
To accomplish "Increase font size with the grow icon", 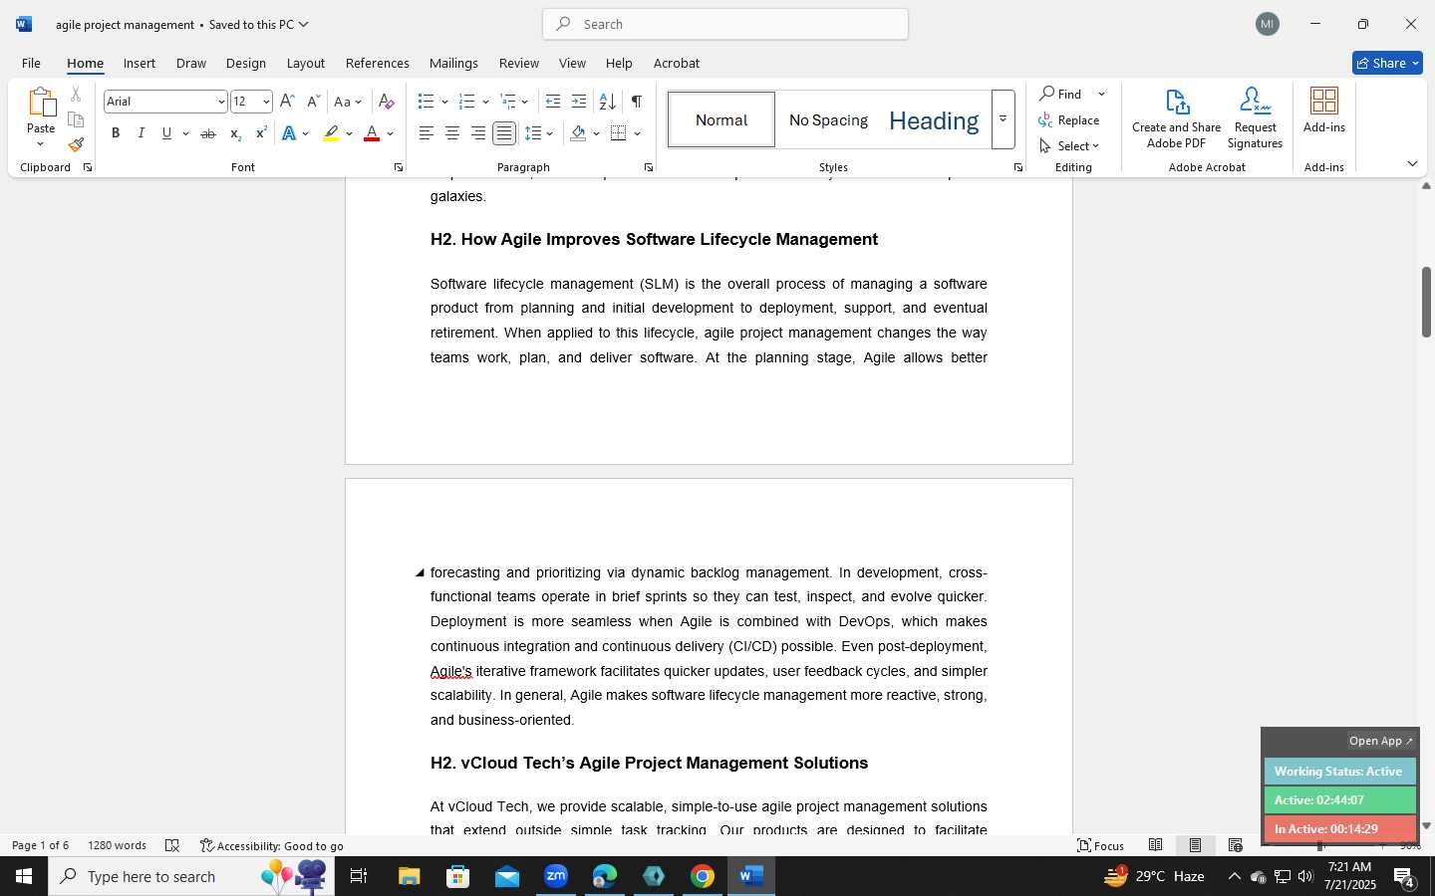I will [287, 102].
